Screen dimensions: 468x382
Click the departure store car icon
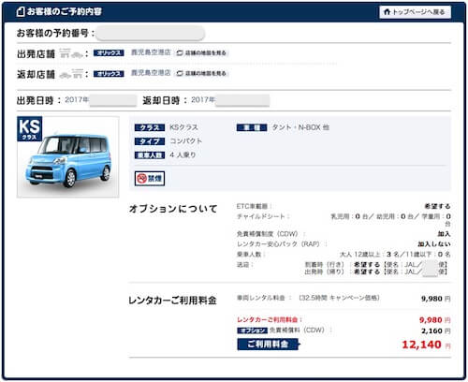click(x=71, y=53)
